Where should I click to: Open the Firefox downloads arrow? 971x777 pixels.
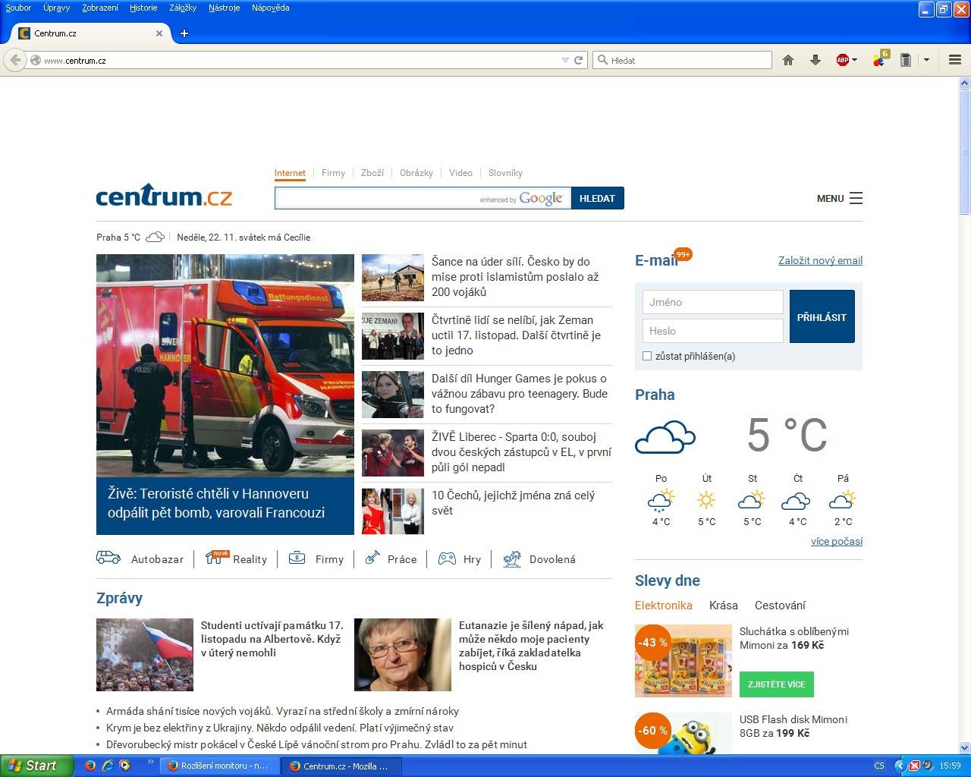coord(815,60)
